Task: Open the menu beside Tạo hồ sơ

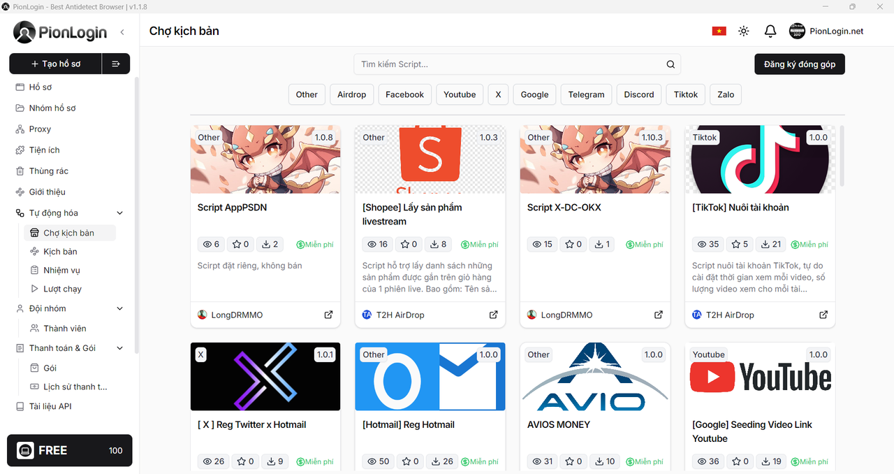Action: tap(116, 64)
